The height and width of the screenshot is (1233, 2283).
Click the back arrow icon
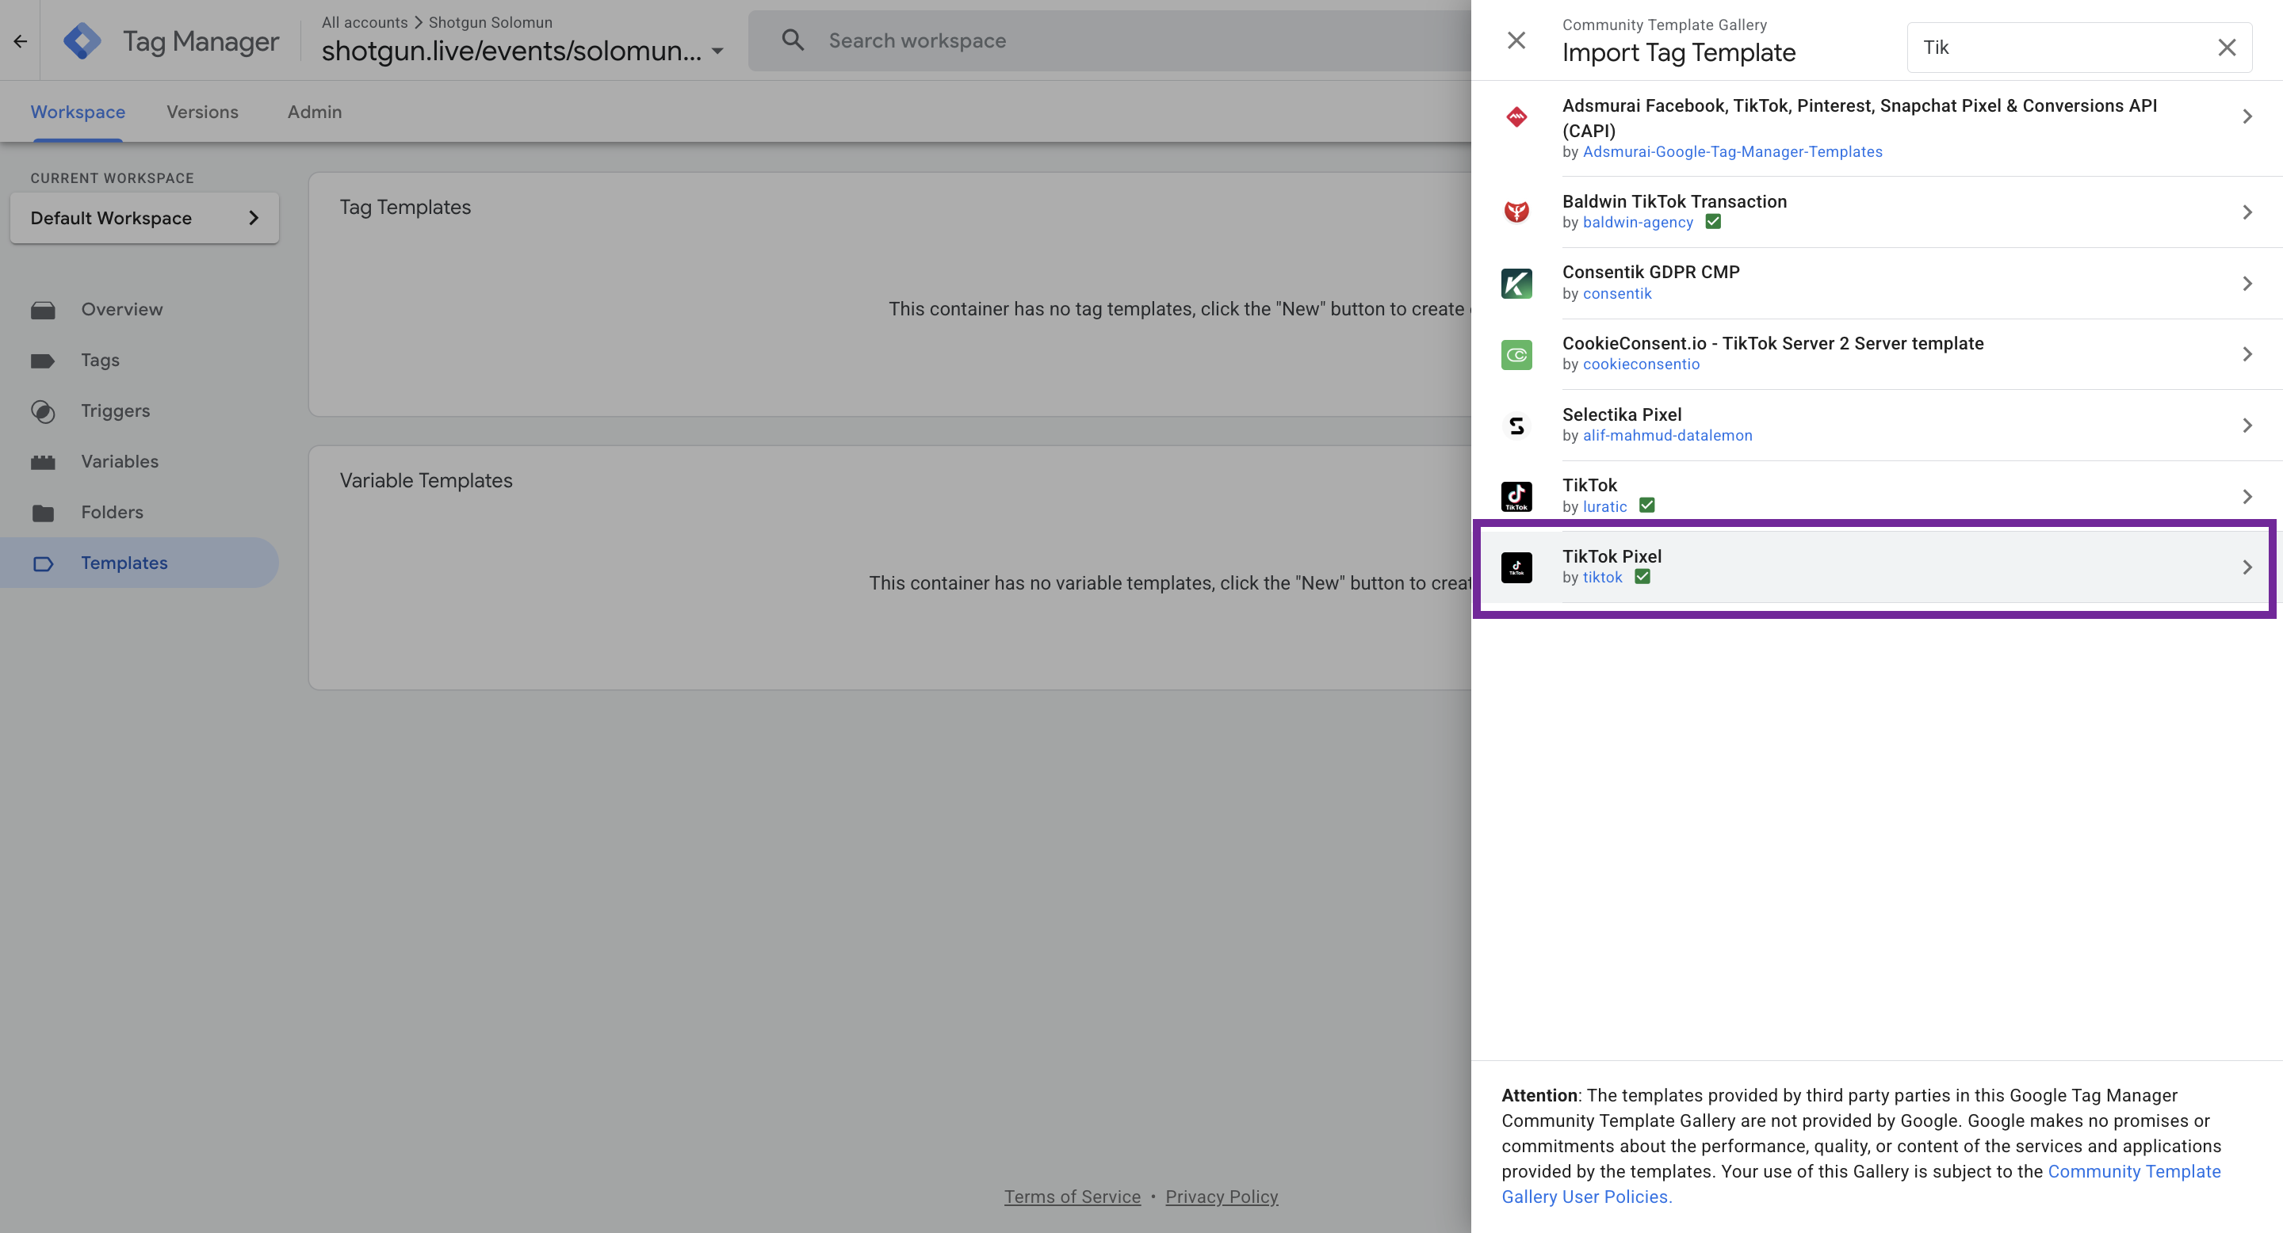20,40
